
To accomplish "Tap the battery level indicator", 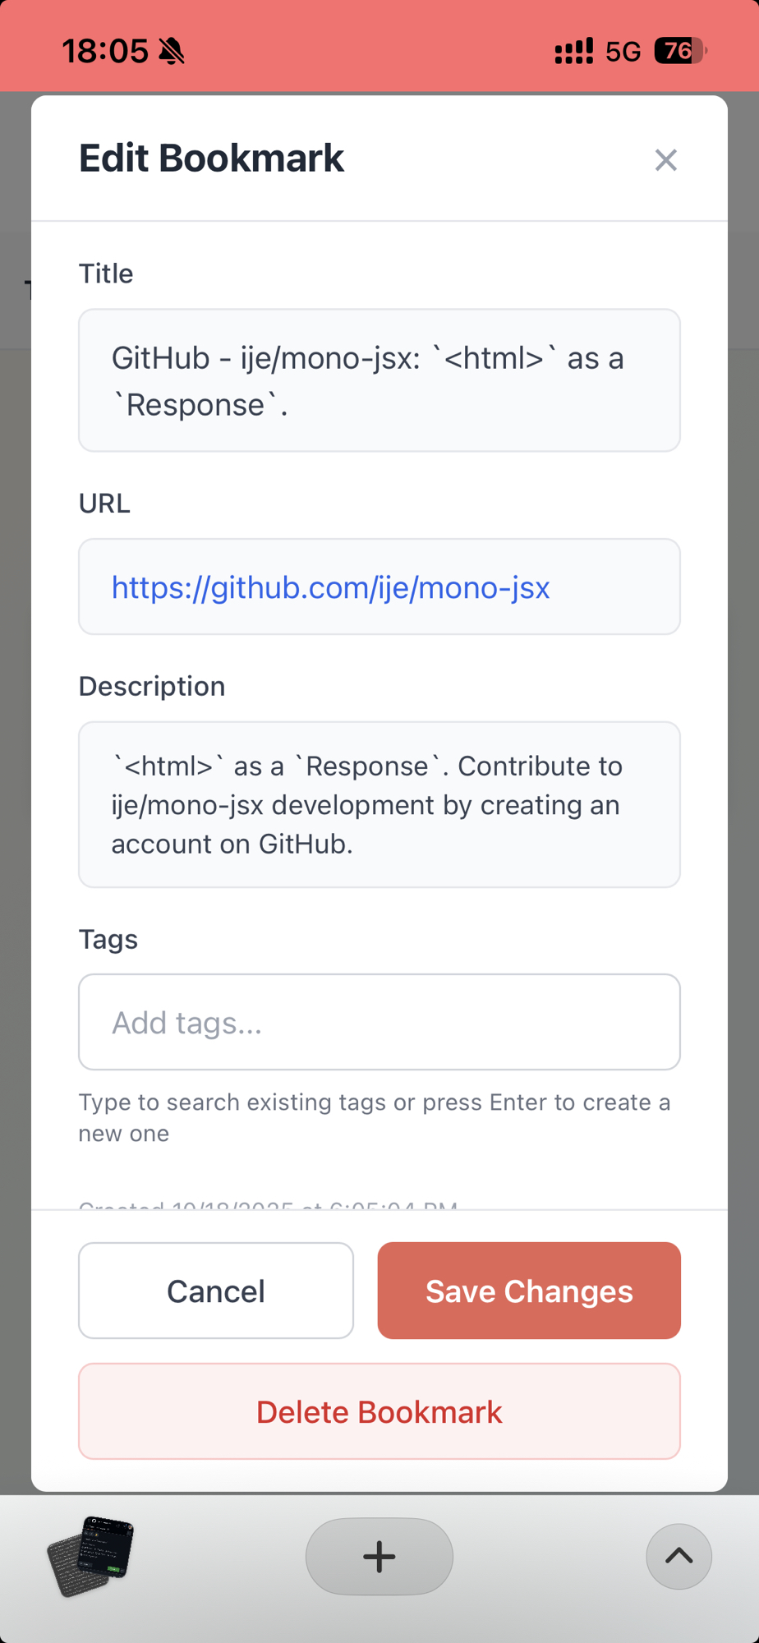I will point(679,51).
